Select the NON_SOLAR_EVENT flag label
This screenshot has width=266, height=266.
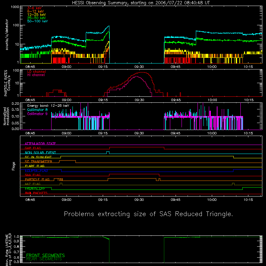pyautogui.click(x=40, y=153)
